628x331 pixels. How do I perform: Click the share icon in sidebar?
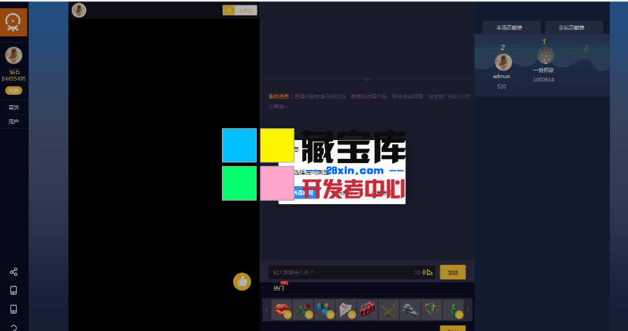[14, 272]
